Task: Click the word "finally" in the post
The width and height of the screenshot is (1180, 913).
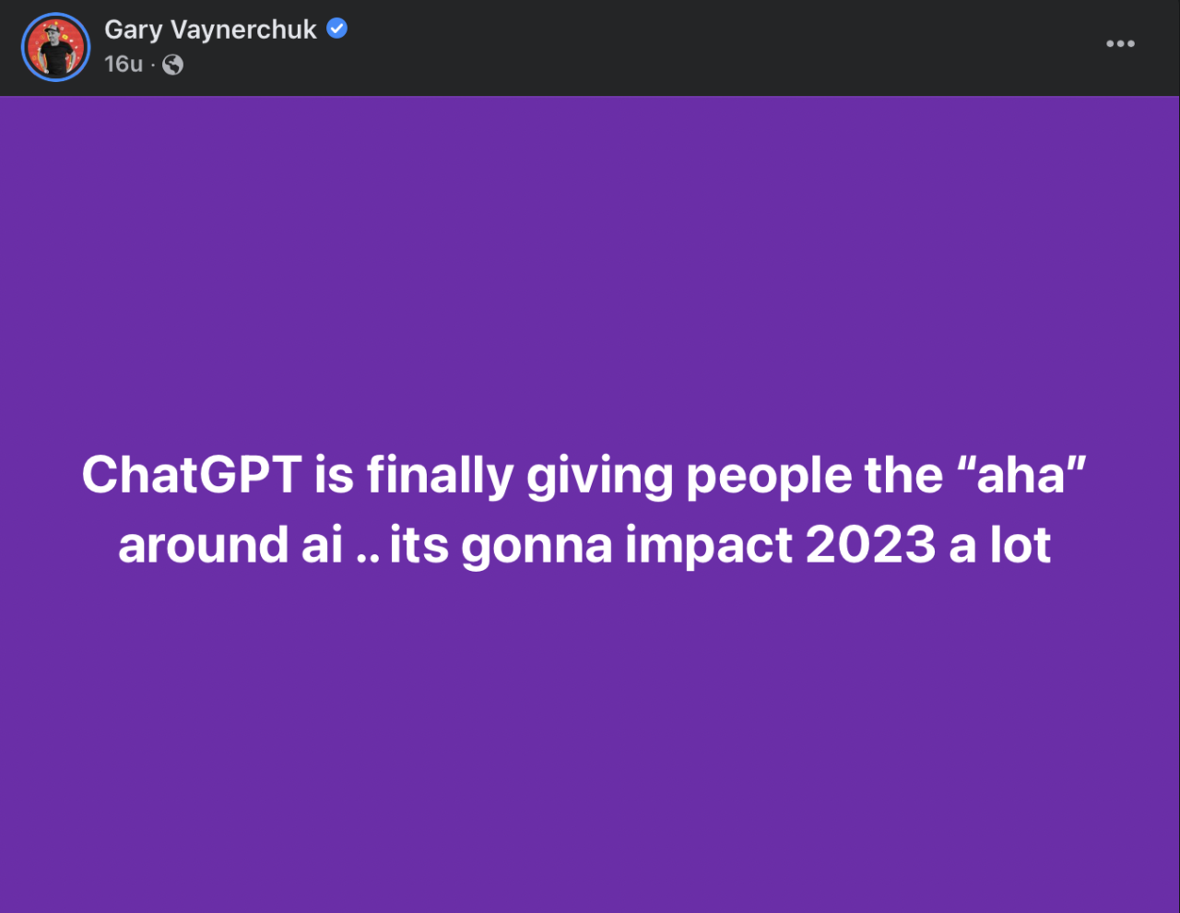Action: tap(440, 475)
